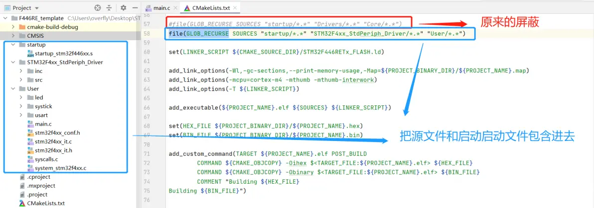Image resolution: width=594 pixels, height=208 pixels.
Task: Select the .project file
Action: point(37,195)
